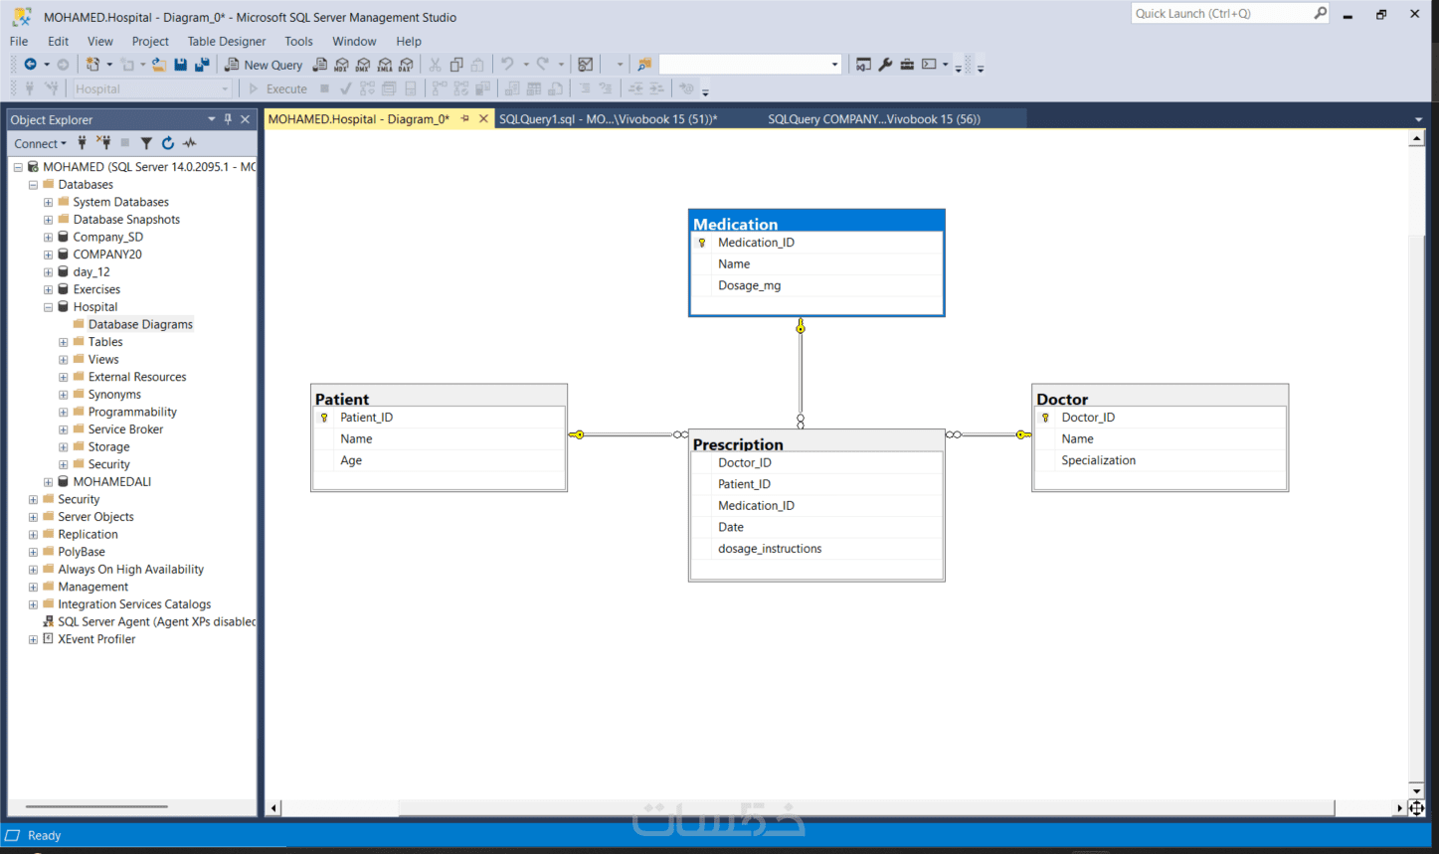Screen dimensions: 1439x854
Task: Click the diagram pan overview icon
Action: (1416, 808)
